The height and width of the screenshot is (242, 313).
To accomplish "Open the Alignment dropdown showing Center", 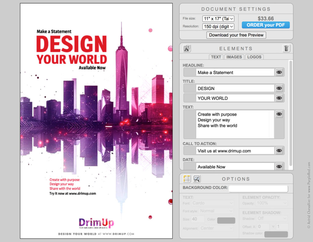I will pos(216,228).
